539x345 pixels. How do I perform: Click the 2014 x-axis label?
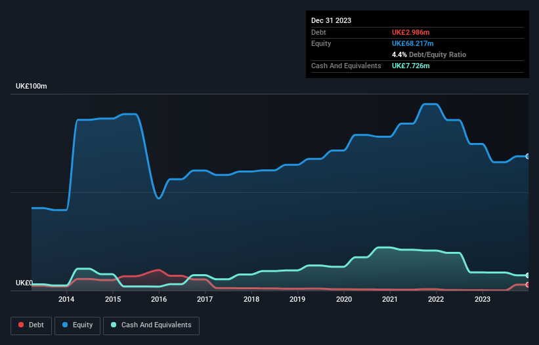[66, 299]
